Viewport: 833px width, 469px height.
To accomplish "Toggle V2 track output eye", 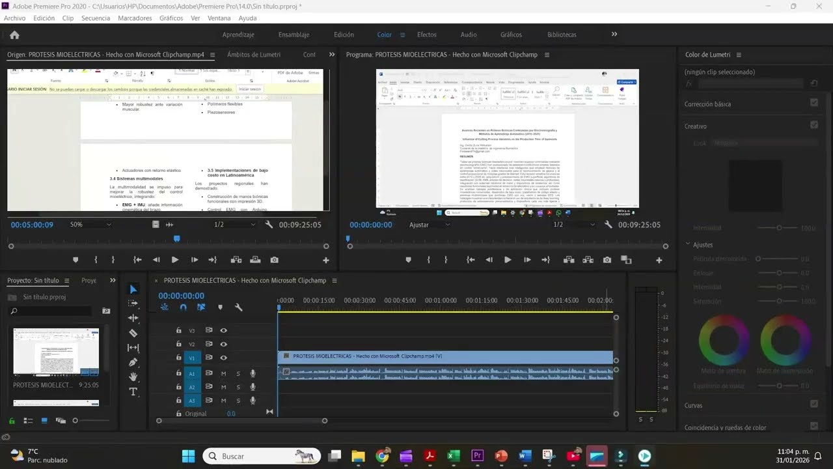I will [x=223, y=344].
